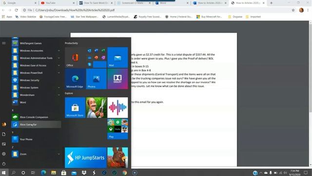This screenshot has width=312, height=176.
Task: Click the Office tile
Action: (x=75, y=58)
